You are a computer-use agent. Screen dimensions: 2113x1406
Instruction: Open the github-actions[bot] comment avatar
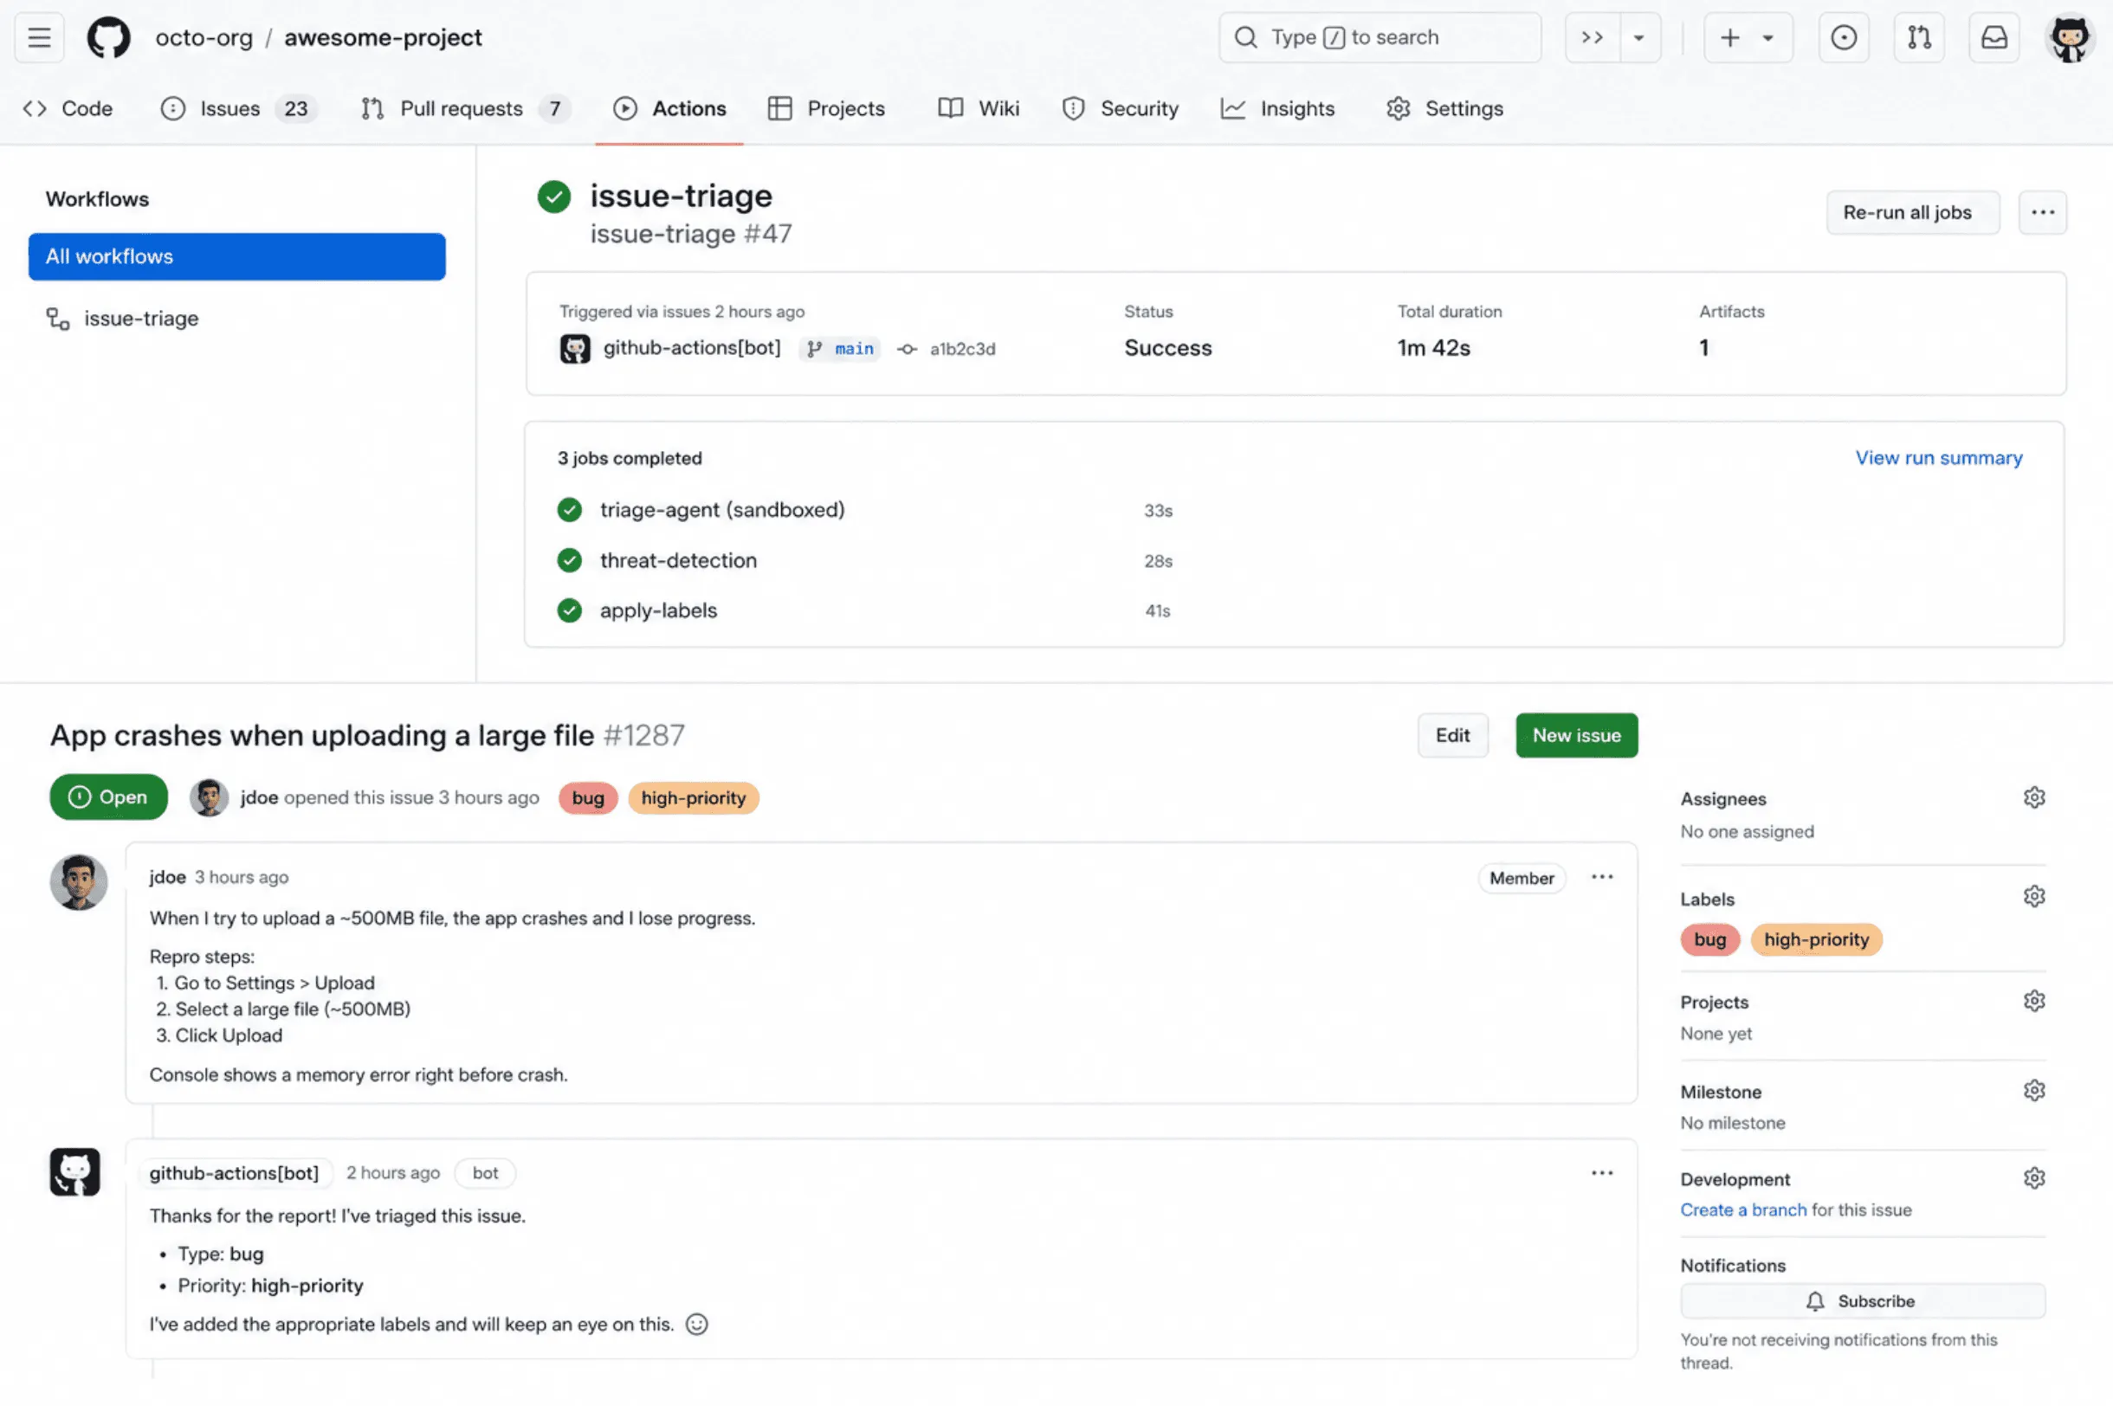pos(74,1172)
